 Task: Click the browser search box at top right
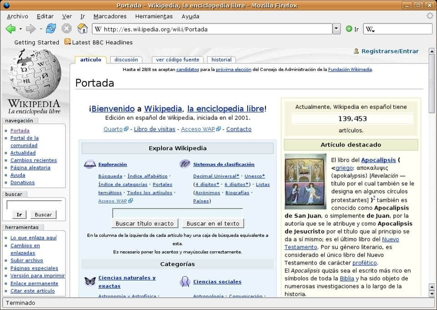tap(398, 29)
